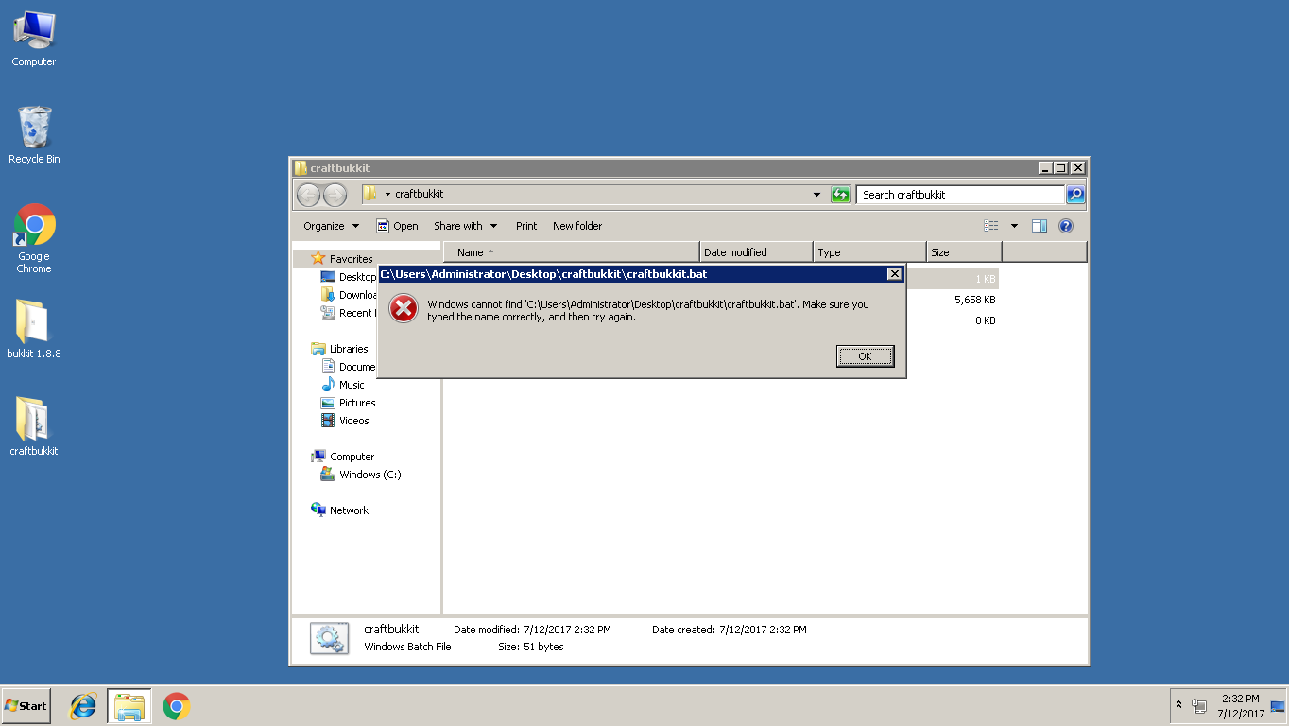
Task: Select Network in the navigation pane
Action: (349, 510)
